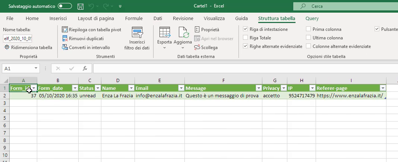This screenshot has width=398, height=162.
Task: Expand the Esporta dropdown menu
Action: click(x=164, y=48)
